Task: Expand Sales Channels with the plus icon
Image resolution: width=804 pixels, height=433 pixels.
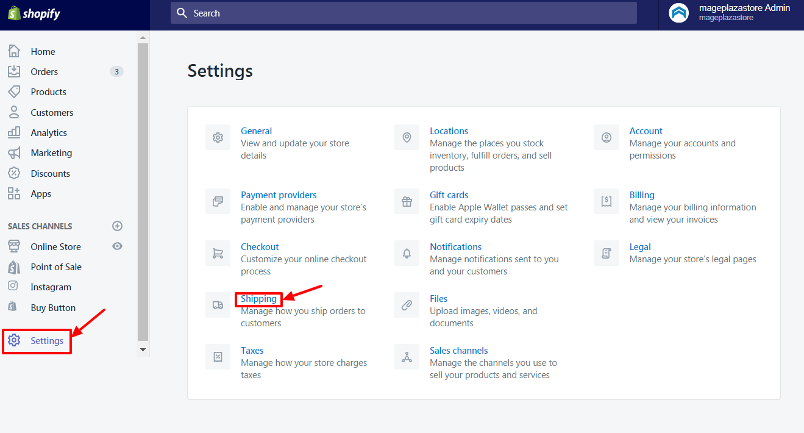Action: pos(117,226)
